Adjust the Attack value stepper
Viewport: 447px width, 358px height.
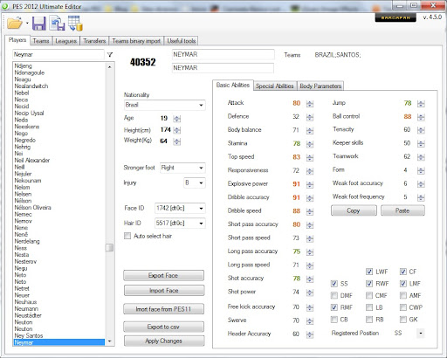(310, 104)
